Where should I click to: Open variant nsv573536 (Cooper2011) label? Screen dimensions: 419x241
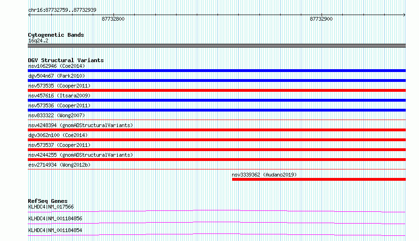point(59,105)
